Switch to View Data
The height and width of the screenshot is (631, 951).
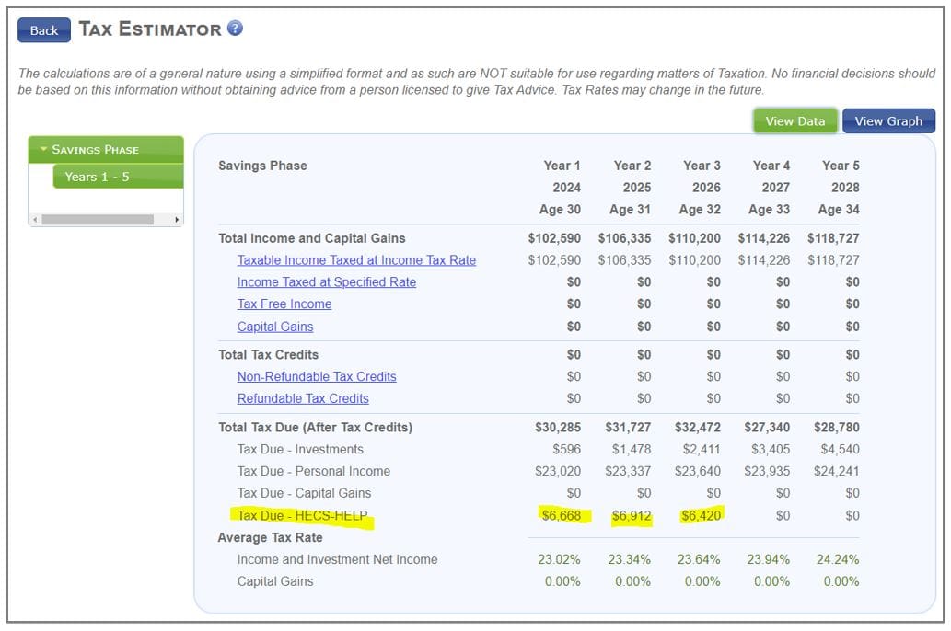pos(794,121)
